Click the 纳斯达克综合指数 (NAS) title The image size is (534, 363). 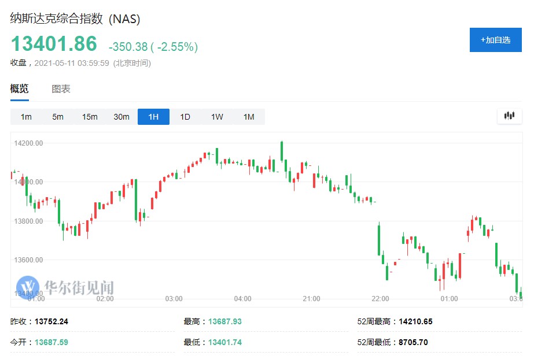click(x=75, y=18)
